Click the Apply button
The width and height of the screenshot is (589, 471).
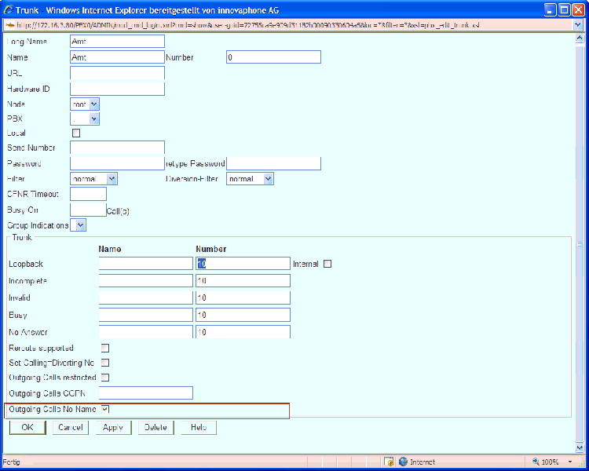pyautogui.click(x=113, y=427)
